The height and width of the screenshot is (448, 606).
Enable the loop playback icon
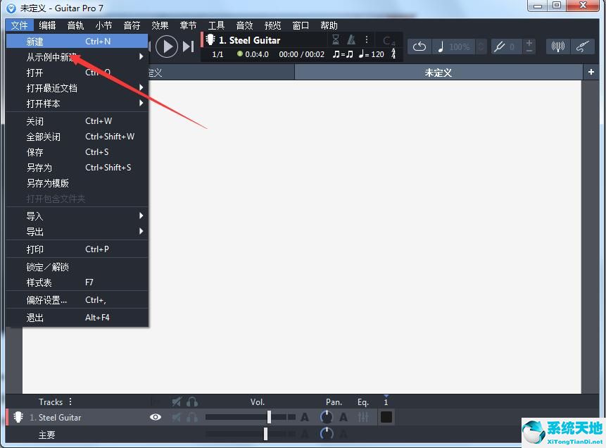(419, 46)
